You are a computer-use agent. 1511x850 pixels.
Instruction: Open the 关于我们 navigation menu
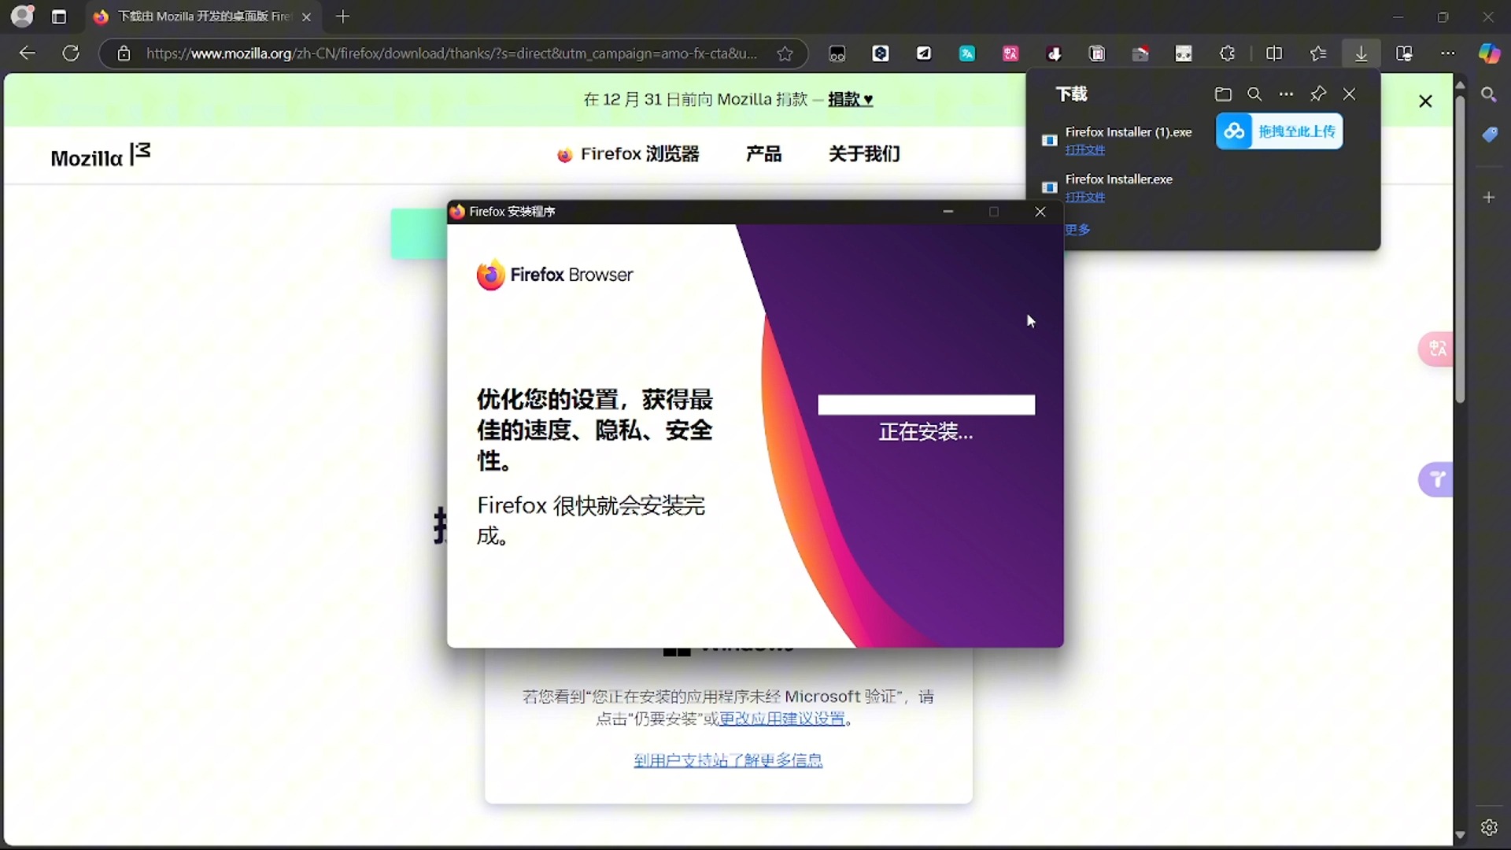coord(864,154)
